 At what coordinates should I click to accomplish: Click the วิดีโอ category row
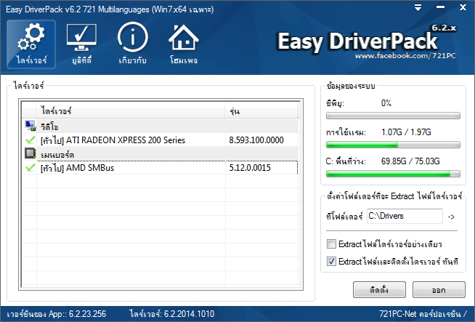click(161, 126)
